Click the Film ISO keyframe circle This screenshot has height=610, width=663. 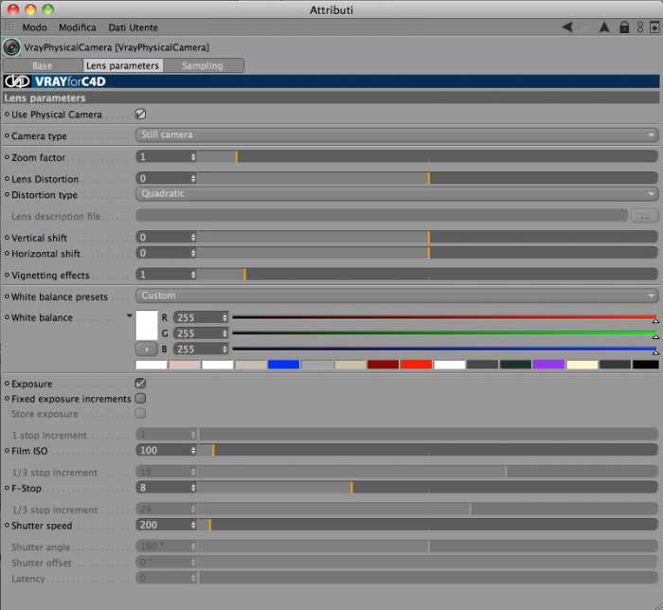click(x=7, y=451)
